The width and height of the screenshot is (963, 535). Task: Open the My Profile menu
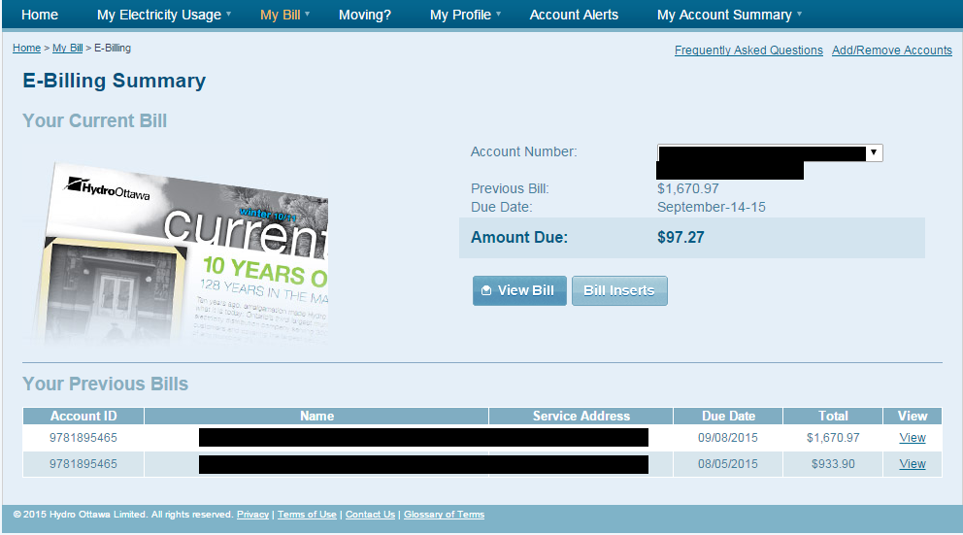[x=465, y=15]
